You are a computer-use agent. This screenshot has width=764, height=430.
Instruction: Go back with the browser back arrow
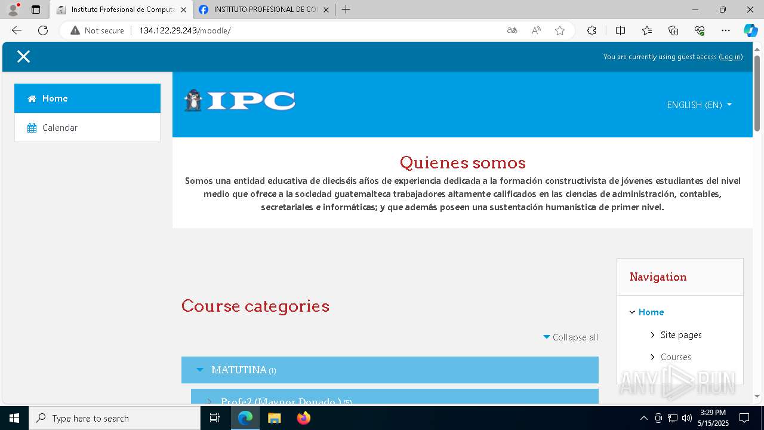click(x=17, y=30)
